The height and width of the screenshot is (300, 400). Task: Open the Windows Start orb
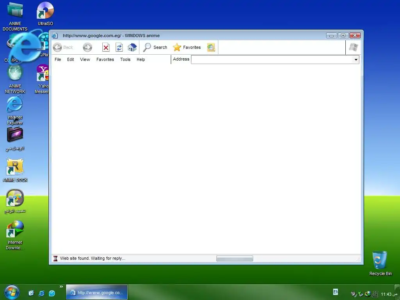(12, 292)
